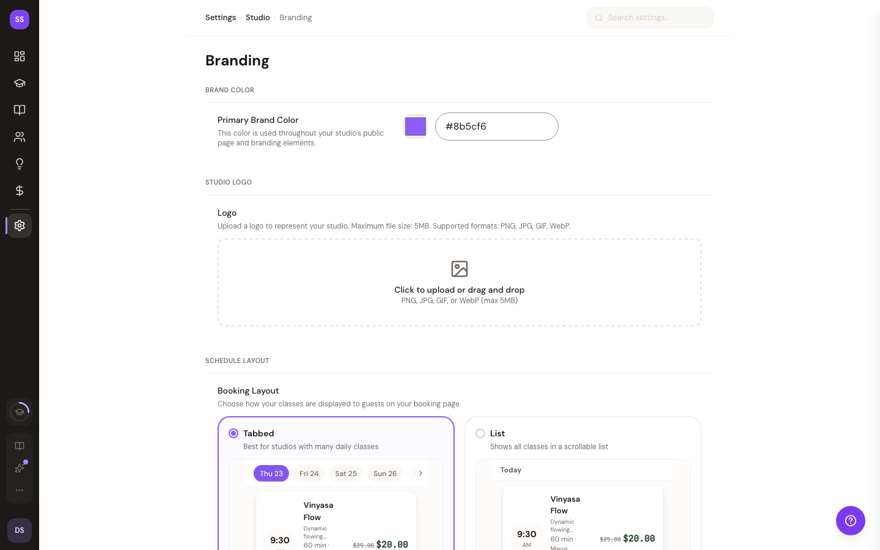Open the open-book icon in sidebar

(x=20, y=110)
